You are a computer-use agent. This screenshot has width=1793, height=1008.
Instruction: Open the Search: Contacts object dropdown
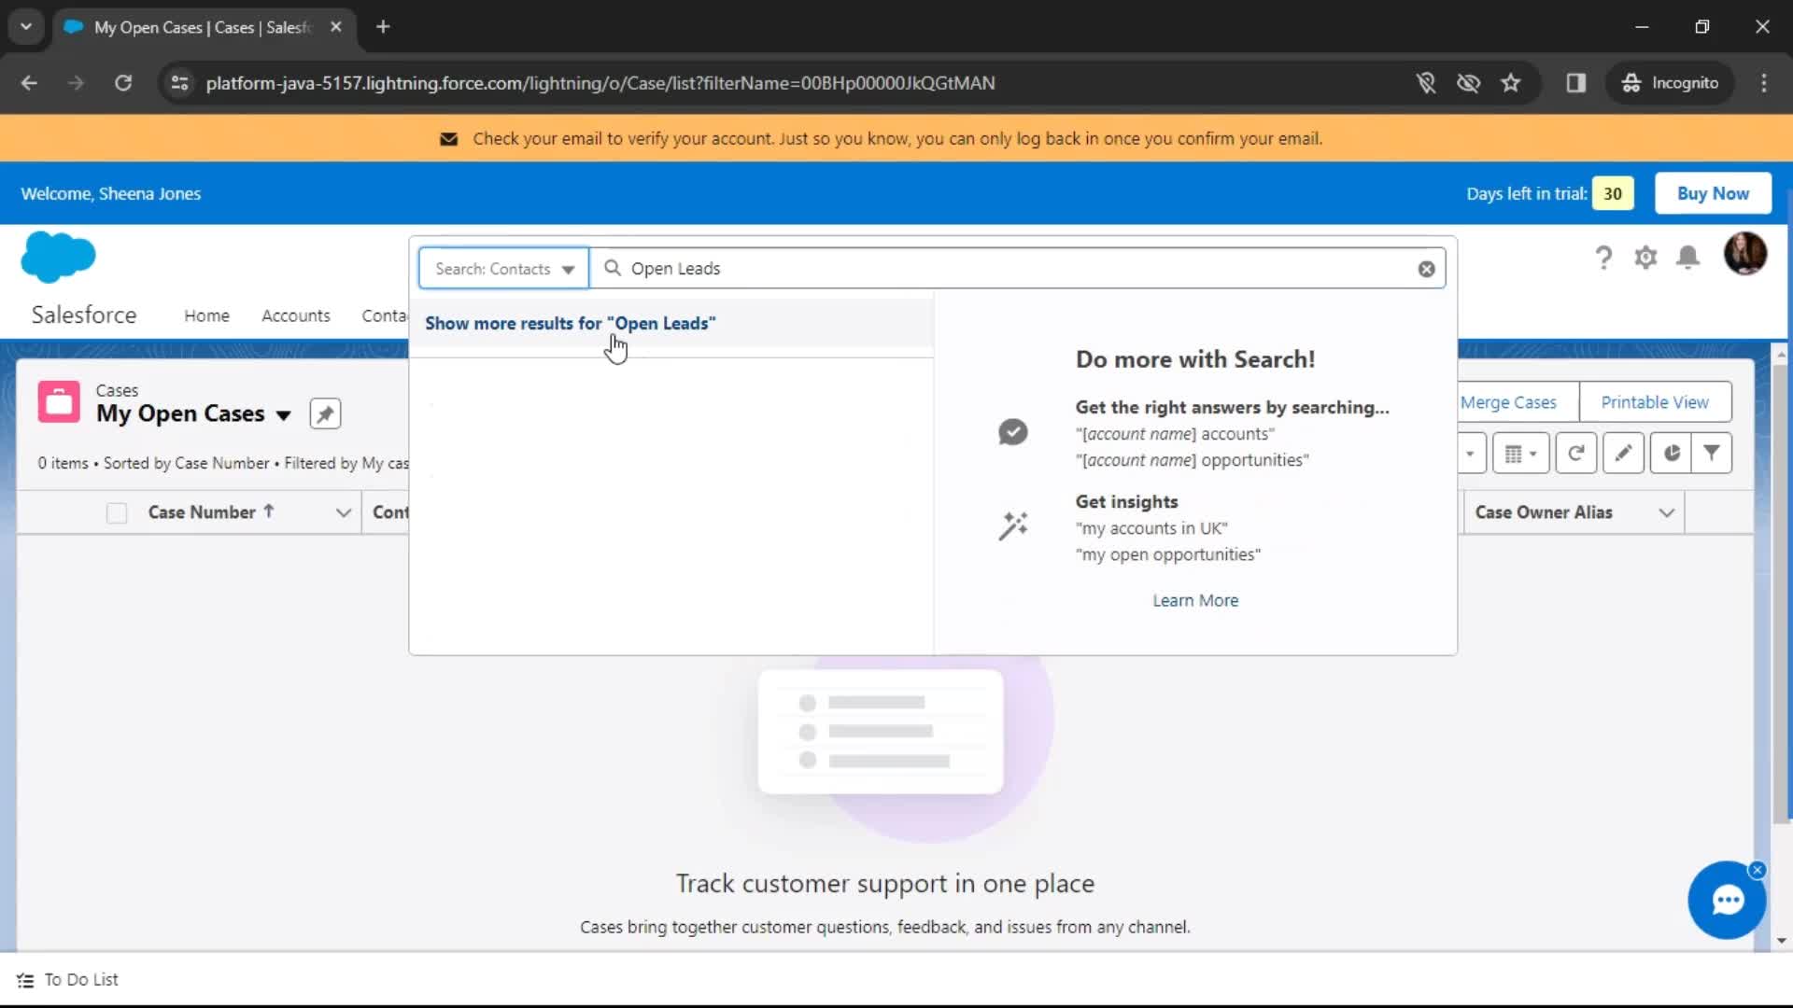click(504, 269)
